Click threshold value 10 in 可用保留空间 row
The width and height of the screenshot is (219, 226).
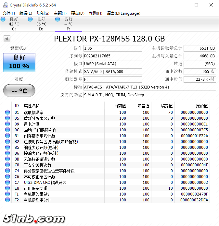pyautogui.click(x=171, y=188)
